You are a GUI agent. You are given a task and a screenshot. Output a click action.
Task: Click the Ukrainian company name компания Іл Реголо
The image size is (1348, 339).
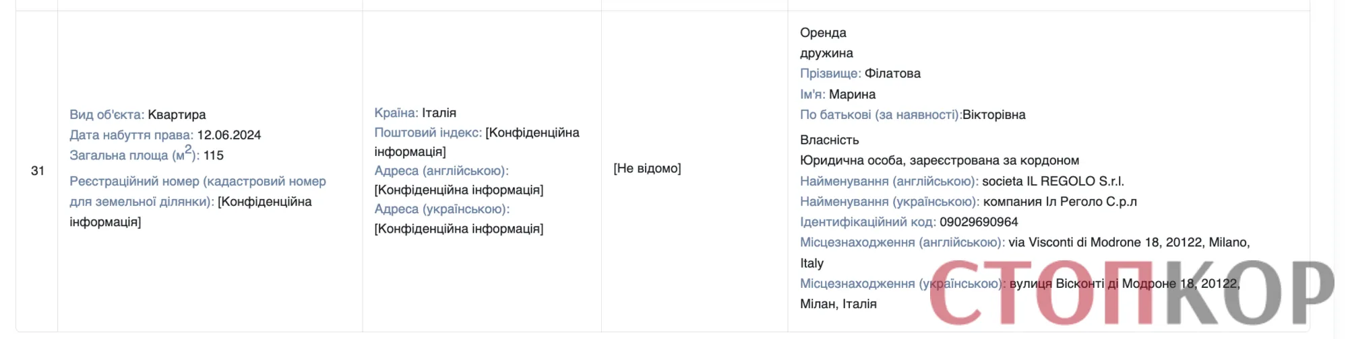(x=1060, y=201)
